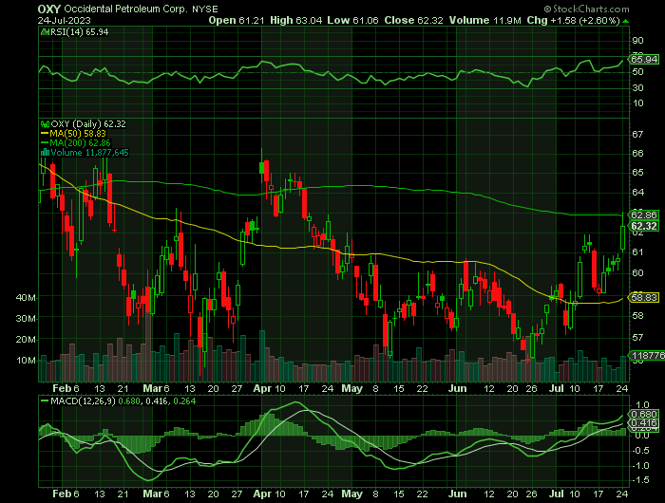Click the May label on price panel date axis

pyautogui.click(x=352, y=388)
